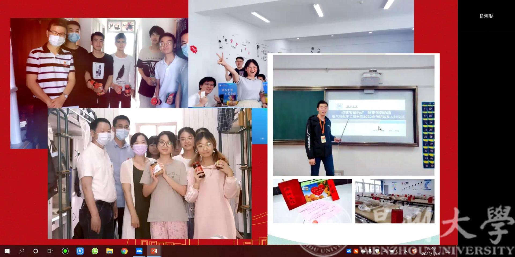The height and width of the screenshot is (257, 515).
Task: Open the Windows Start menu
Action: click(7, 251)
